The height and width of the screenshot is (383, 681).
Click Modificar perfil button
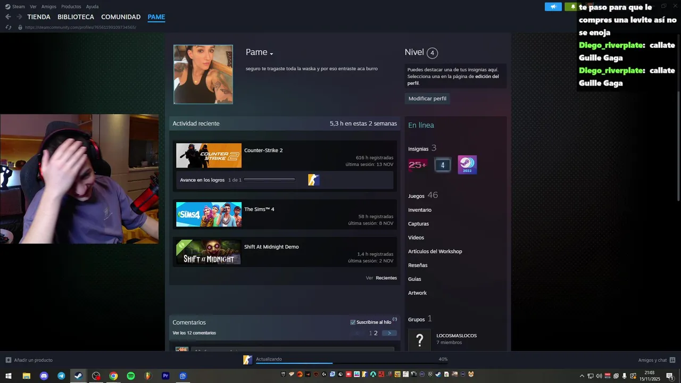click(x=427, y=98)
